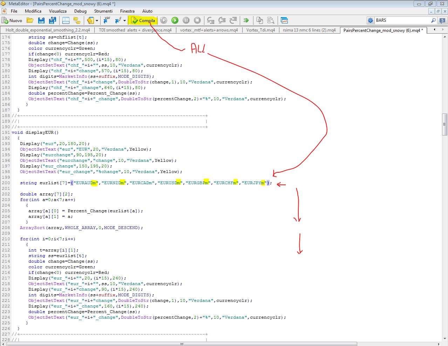Click the Compila button in toolbar
The image size is (448, 346).
[143, 20]
